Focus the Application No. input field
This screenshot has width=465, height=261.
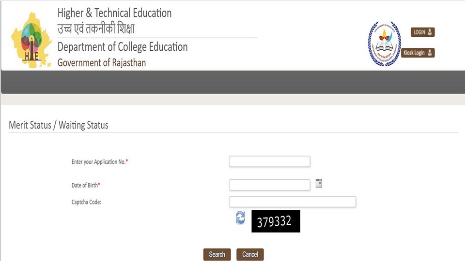coord(270,161)
